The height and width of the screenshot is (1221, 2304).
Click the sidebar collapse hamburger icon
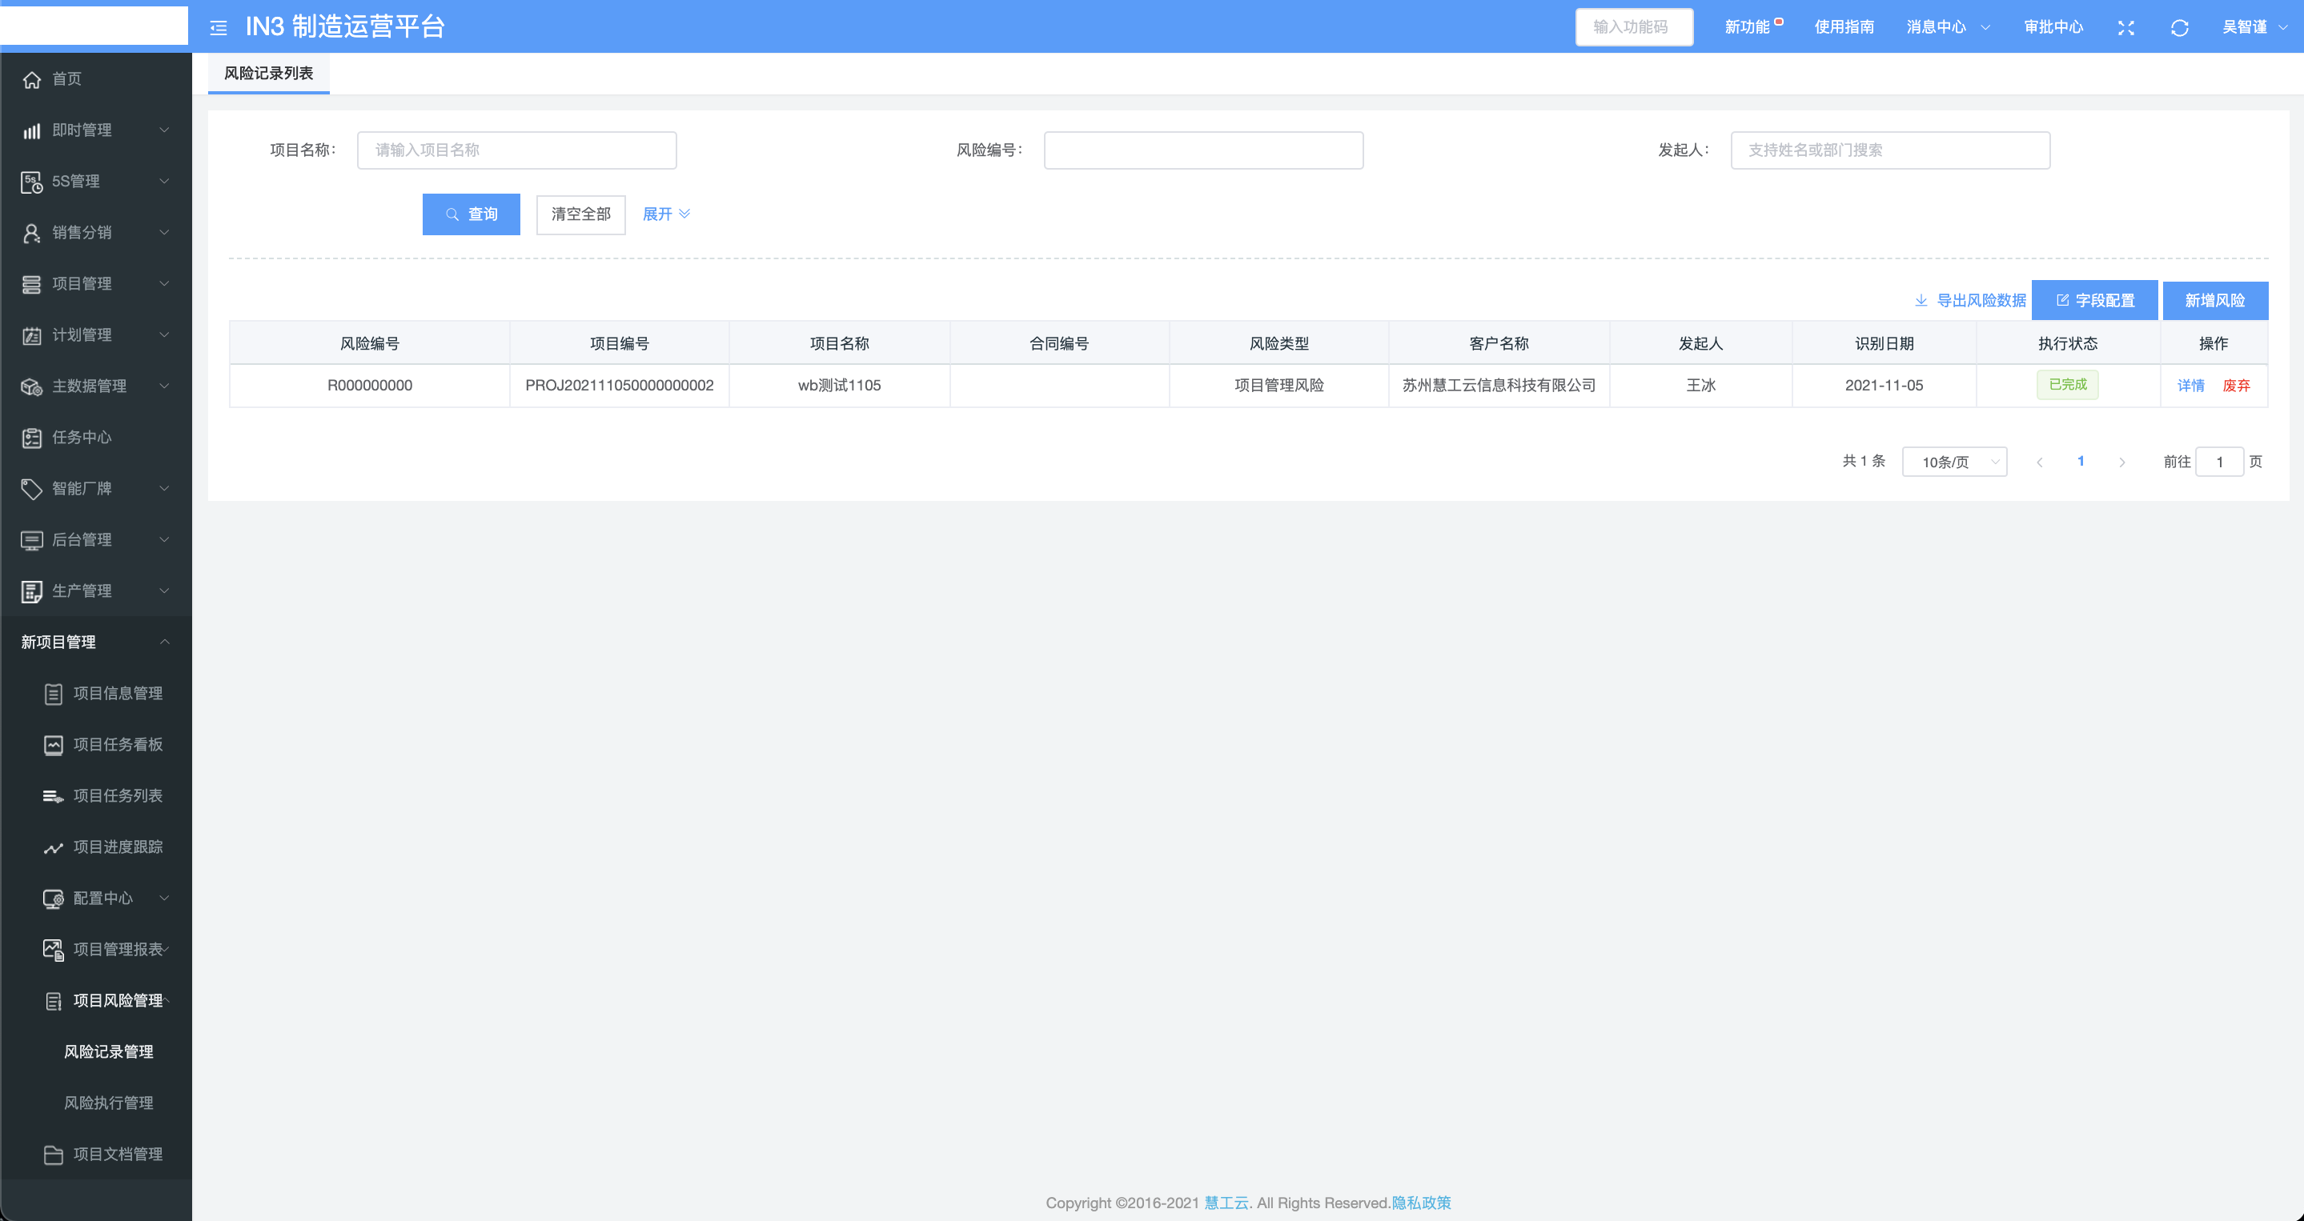(x=219, y=28)
